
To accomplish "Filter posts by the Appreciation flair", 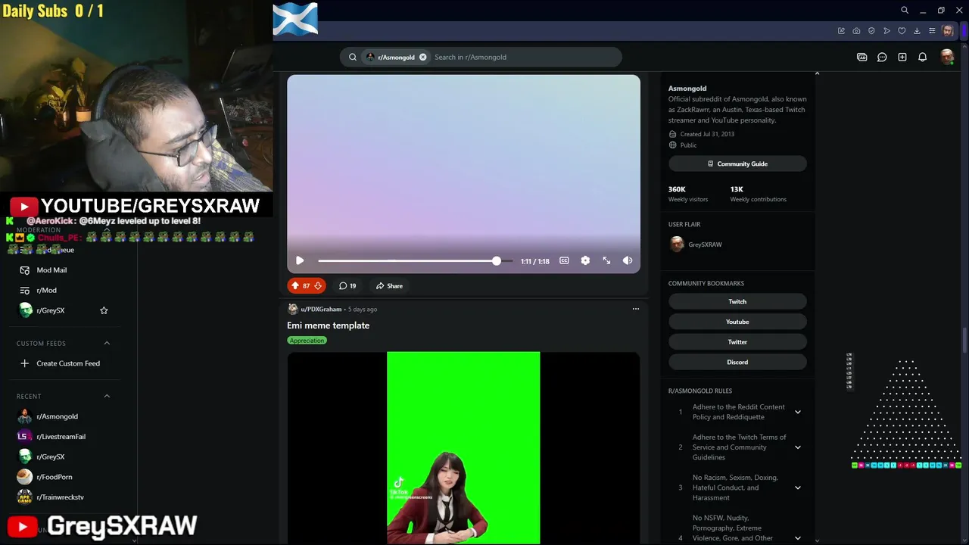I will click(x=307, y=341).
